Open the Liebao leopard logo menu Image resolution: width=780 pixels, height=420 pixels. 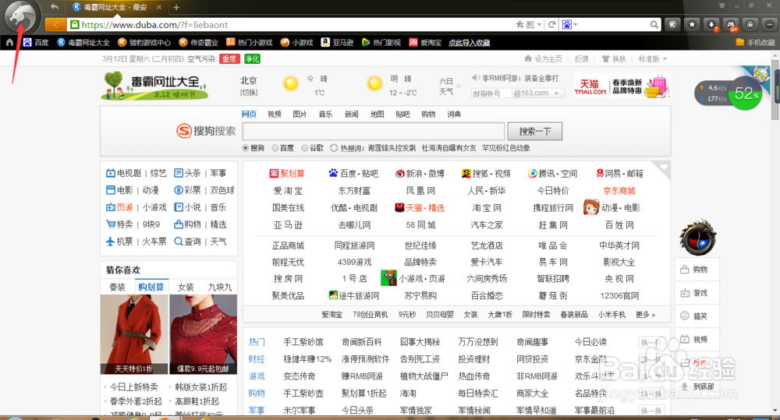(20, 16)
